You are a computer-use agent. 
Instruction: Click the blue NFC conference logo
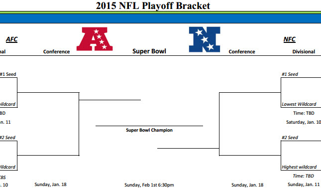(205, 39)
